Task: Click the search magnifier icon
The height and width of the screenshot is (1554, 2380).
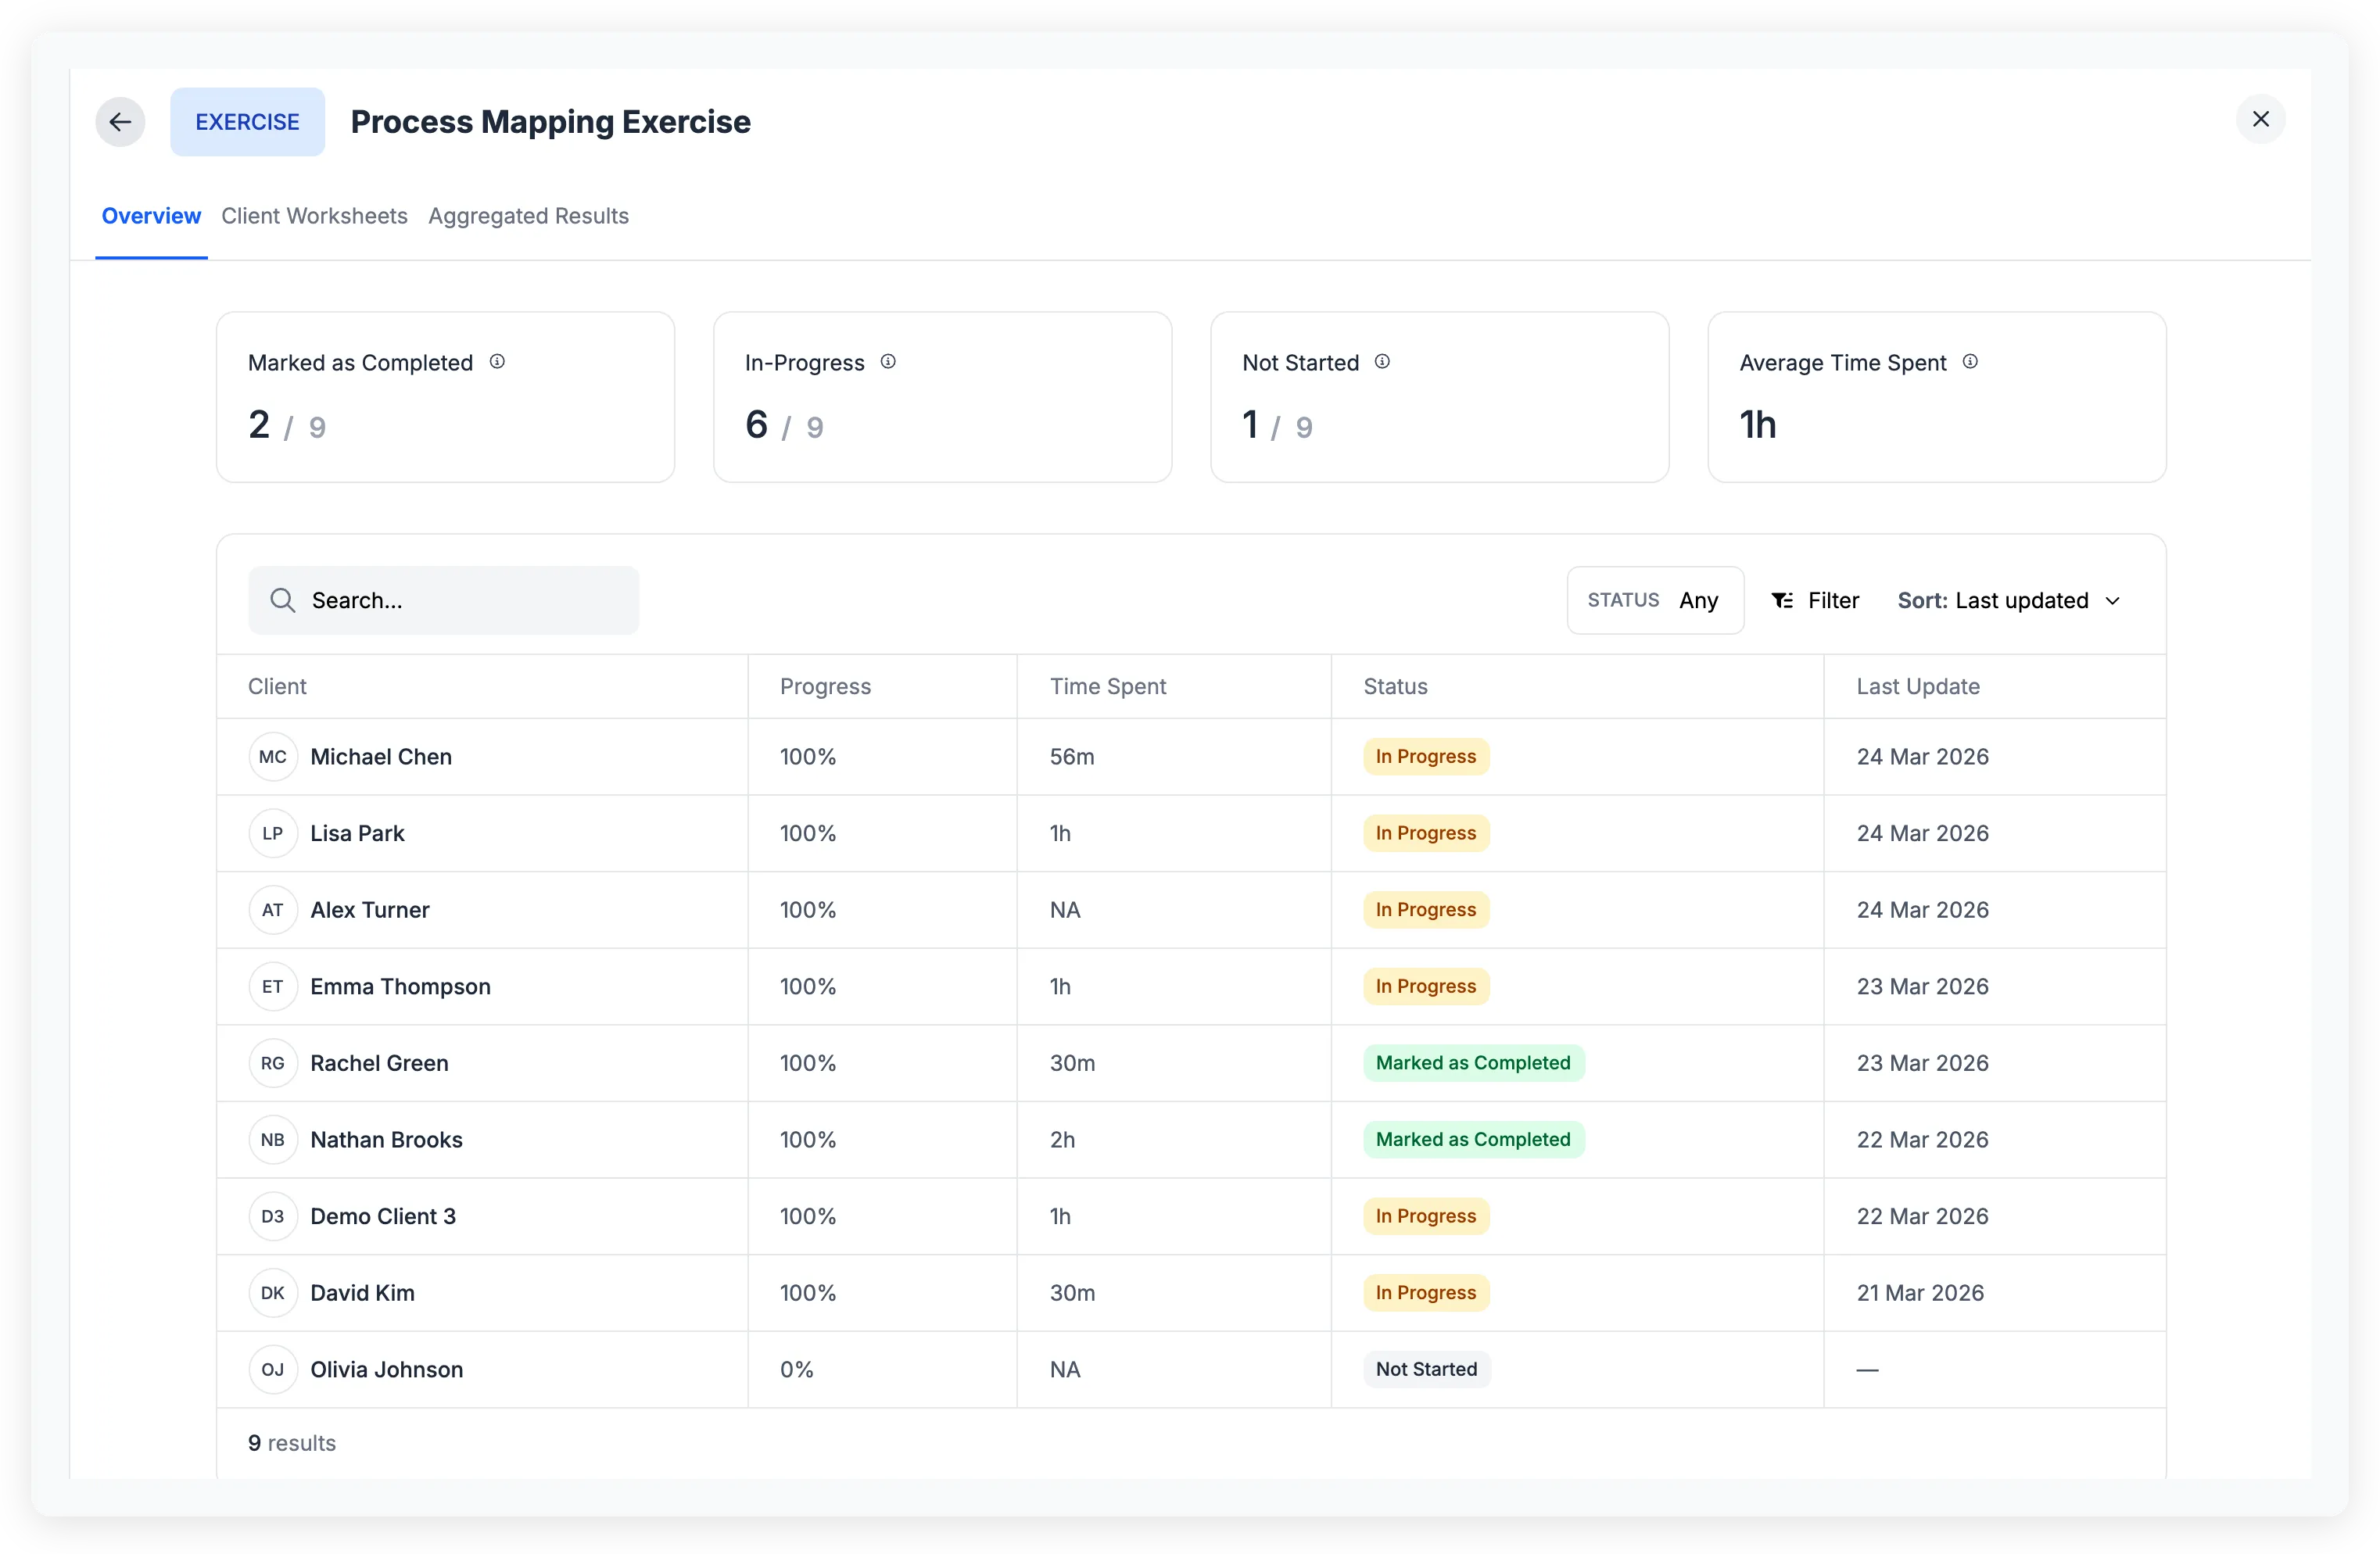Action: pos(283,600)
